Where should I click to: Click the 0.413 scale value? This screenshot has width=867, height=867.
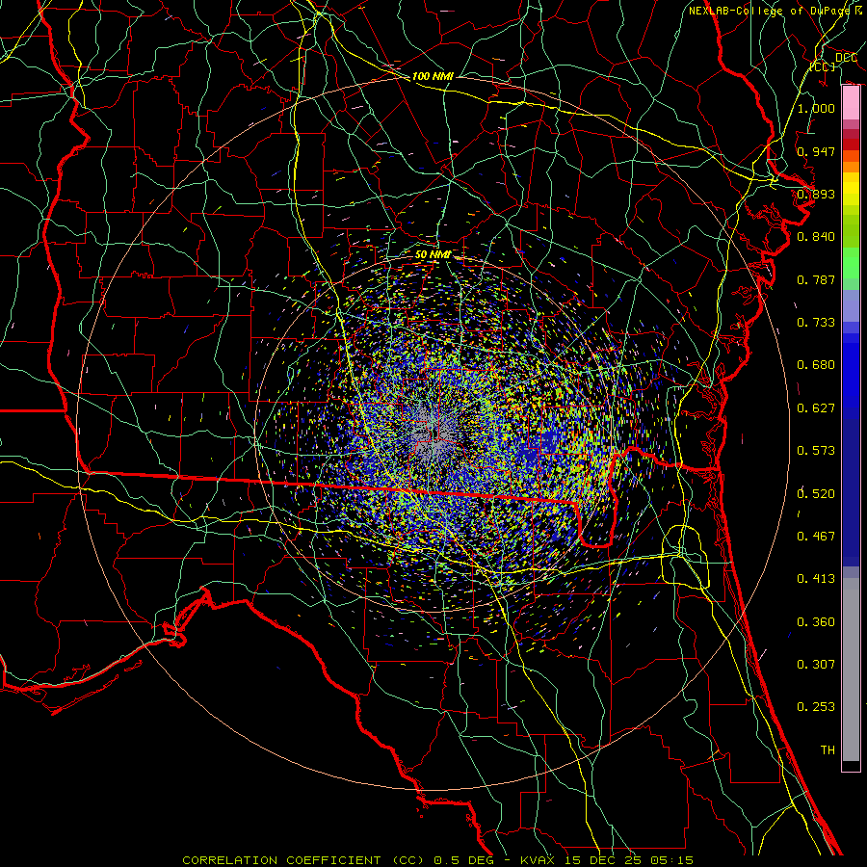[x=816, y=579]
